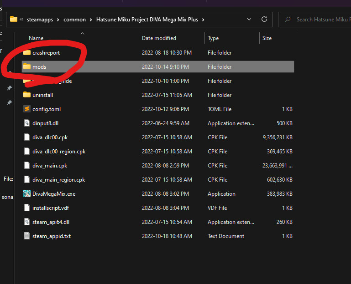Select mods folder name
Image resolution: width=351 pixels, height=284 pixels.
click(x=39, y=67)
